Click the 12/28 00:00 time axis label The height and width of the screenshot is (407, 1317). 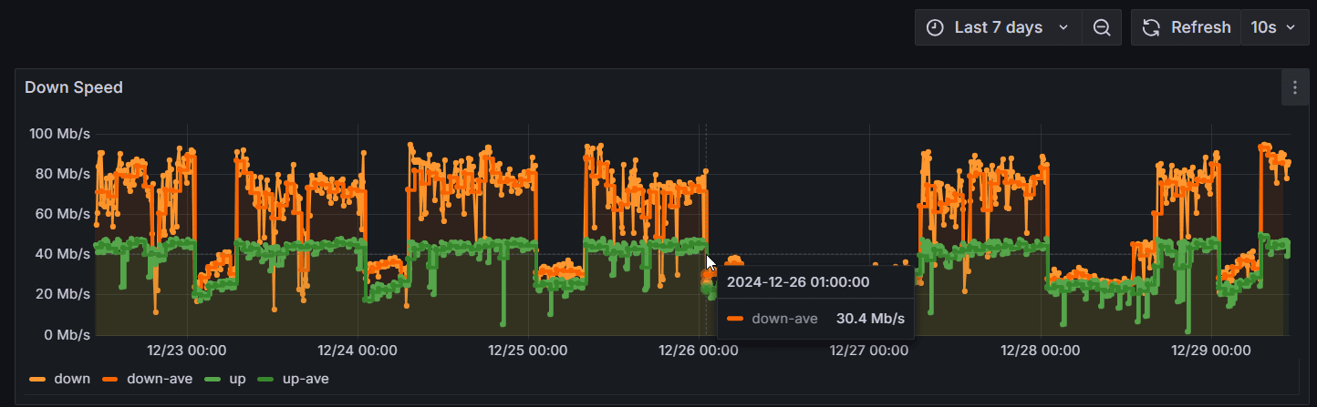(1040, 350)
